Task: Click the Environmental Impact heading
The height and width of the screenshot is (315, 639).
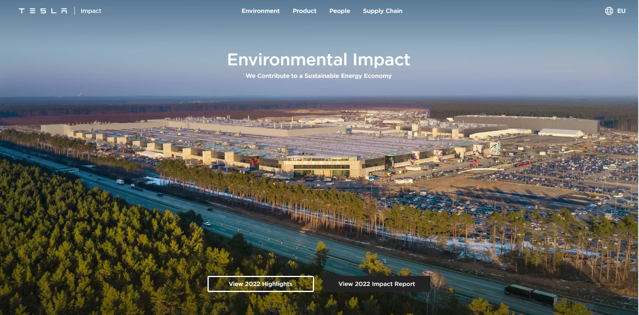Action: click(x=318, y=60)
